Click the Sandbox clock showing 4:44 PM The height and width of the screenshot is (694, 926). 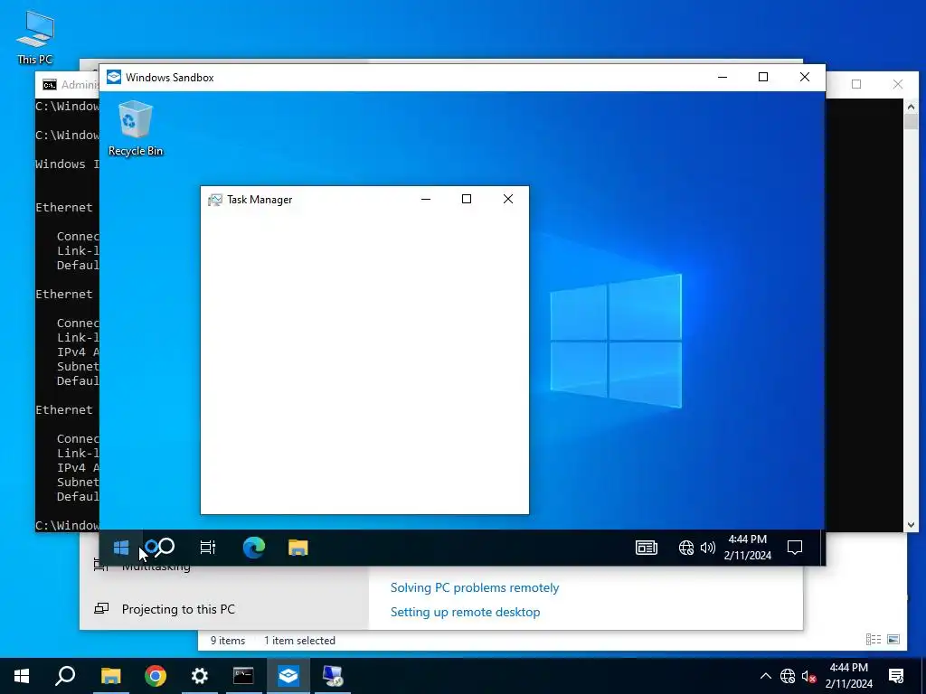pyautogui.click(x=747, y=547)
